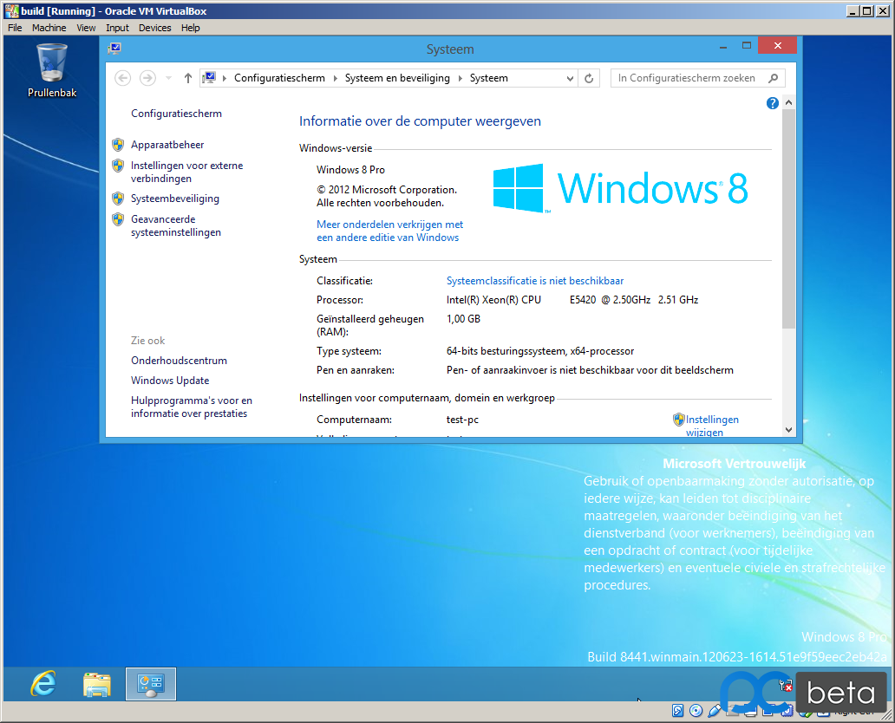Screen dimensions: 895x723
Task: Open the Machine menu in VirtualBox
Action: (x=49, y=28)
